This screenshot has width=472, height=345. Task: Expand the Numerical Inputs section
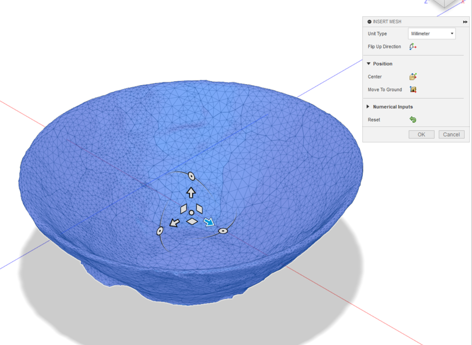(368, 106)
